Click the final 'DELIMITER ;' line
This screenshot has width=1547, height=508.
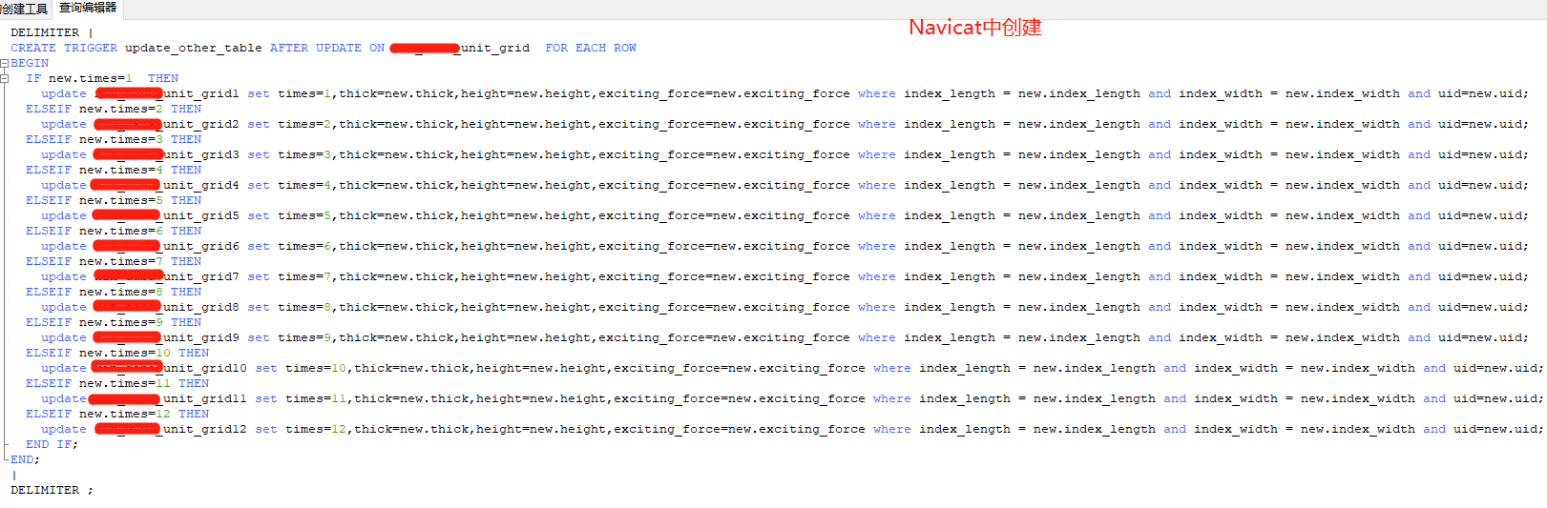52,490
